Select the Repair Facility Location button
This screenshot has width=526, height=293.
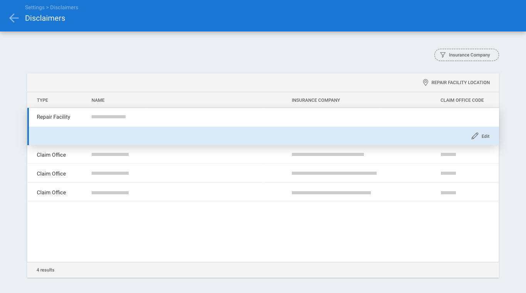coord(456,83)
